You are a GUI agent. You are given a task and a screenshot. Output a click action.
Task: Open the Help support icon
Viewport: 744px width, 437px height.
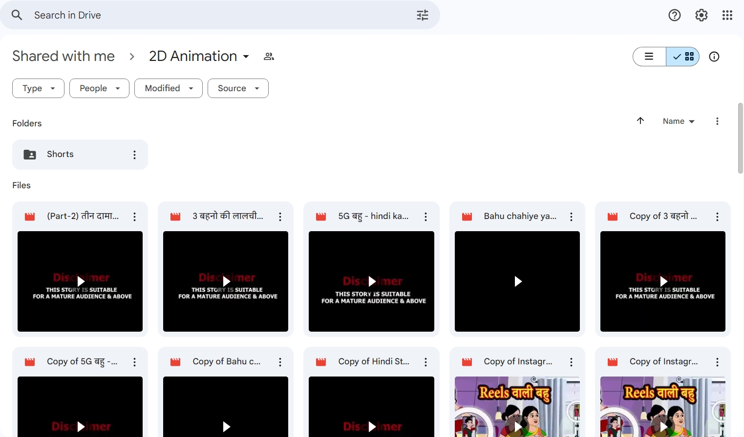point(675,15)
